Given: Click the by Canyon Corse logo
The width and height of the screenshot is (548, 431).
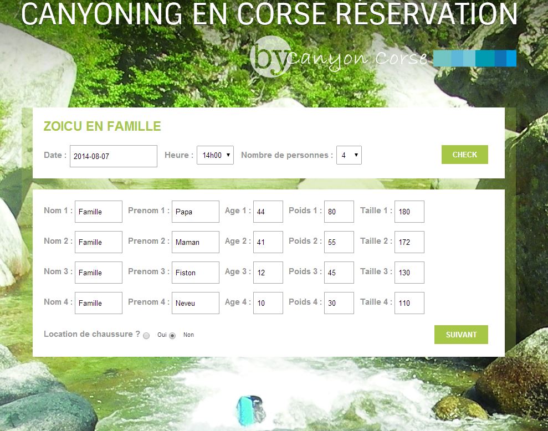Looking at the screenshot, I should 338,57.
